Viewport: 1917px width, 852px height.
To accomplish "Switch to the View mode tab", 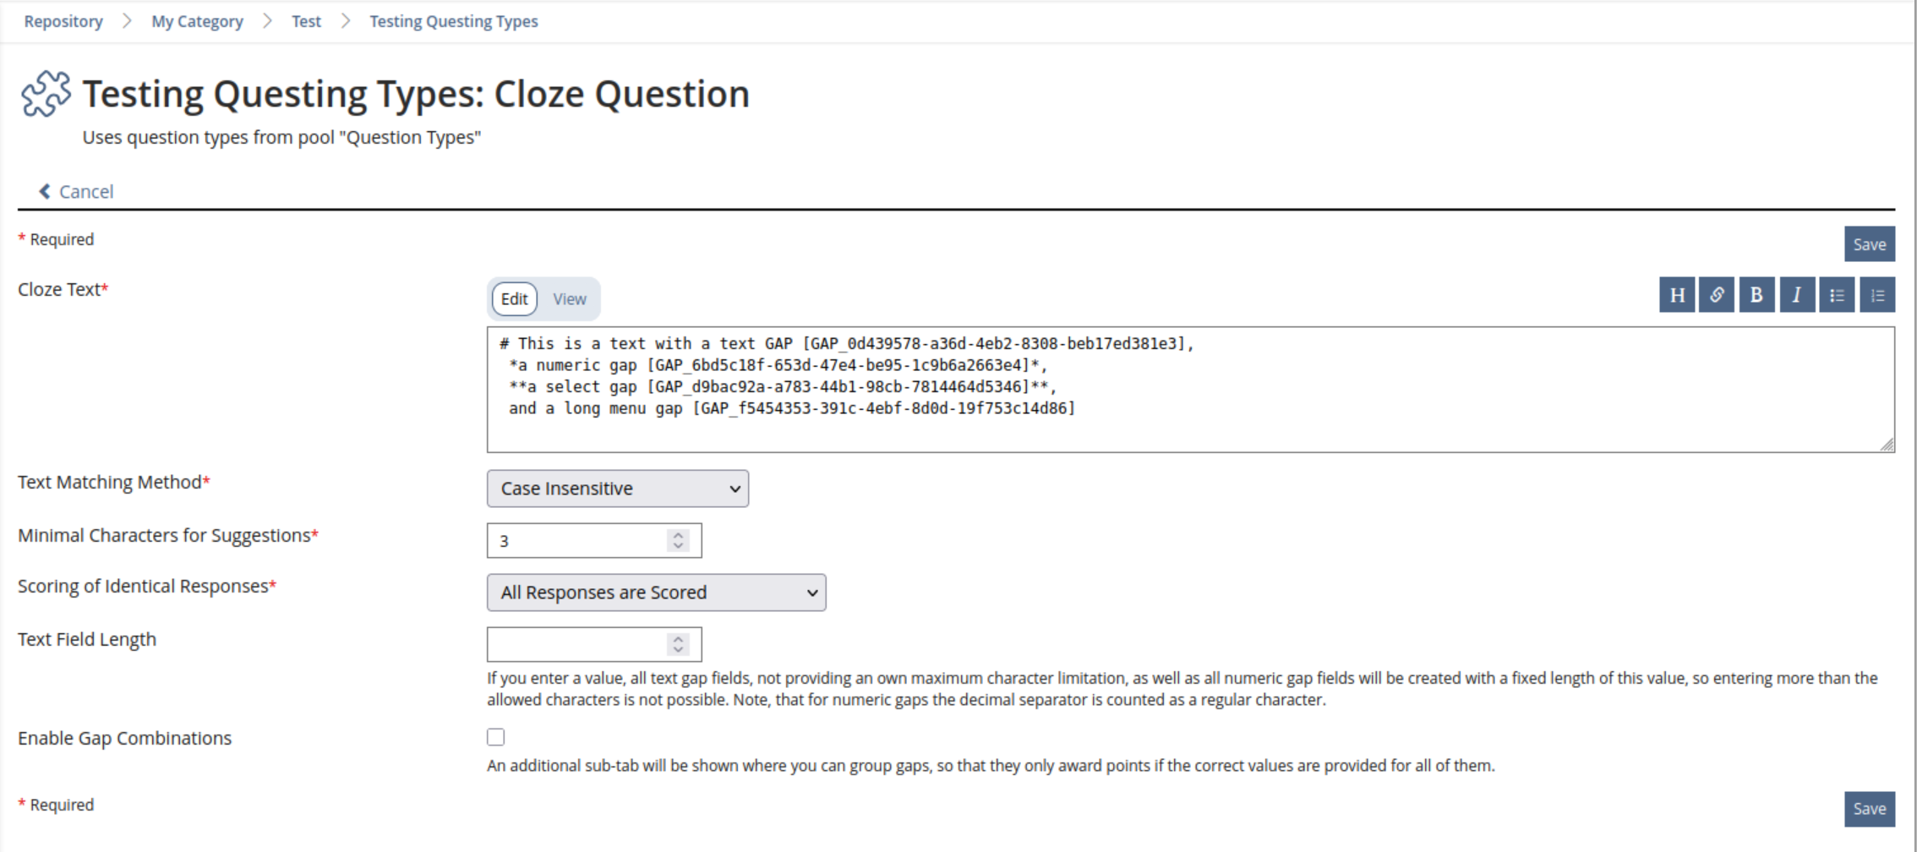I will click(570, 299).
